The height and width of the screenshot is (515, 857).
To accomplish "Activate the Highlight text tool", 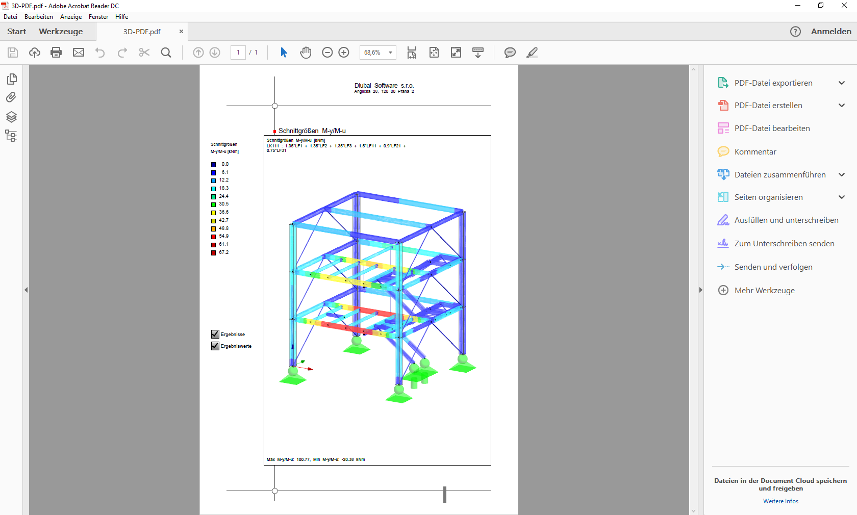I will pos(532,53).
